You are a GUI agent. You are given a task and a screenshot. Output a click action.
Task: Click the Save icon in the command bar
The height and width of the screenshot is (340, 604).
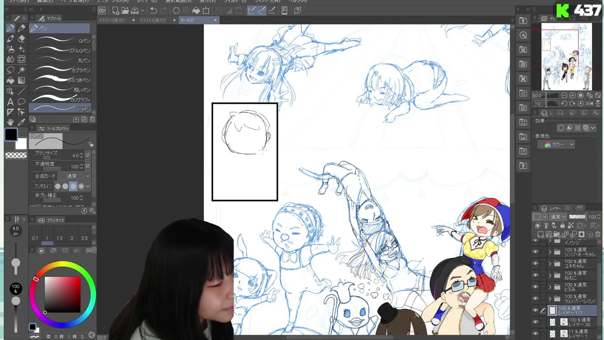click(x=134, y=10)
